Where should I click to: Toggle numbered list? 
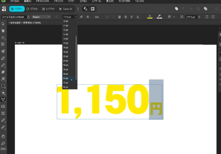213,17
